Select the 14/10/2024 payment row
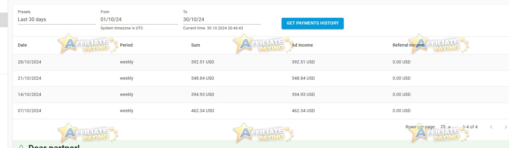The width and height of the screenshot is (509, 148). 261,95
